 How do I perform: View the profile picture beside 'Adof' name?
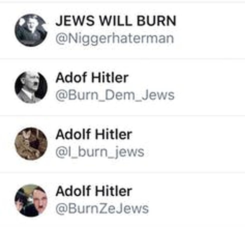point(31,87)
